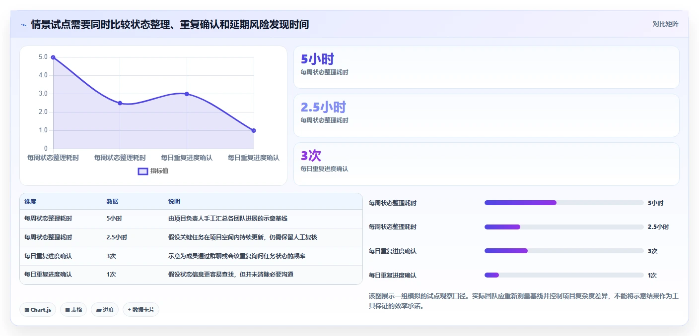699x336 pixels.
Task: Click description 由项目负责人手工汇总各团队进展的示意基线
Action: coord(228,219)
